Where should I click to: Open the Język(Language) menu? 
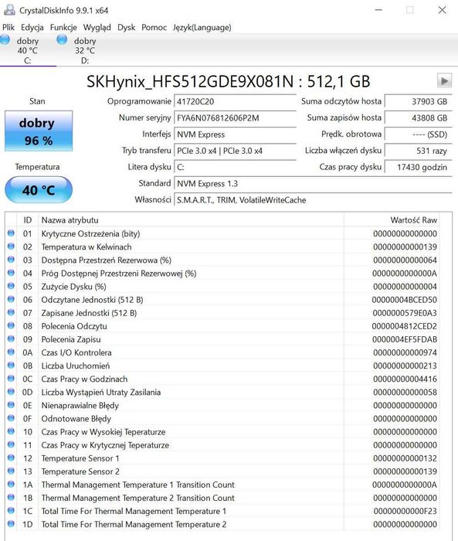tap(202, 27)
